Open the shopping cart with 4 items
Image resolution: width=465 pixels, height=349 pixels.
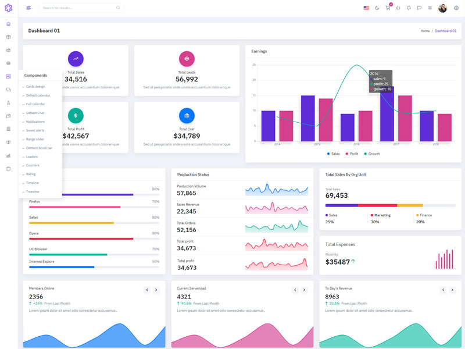click(x=388, y=8)
